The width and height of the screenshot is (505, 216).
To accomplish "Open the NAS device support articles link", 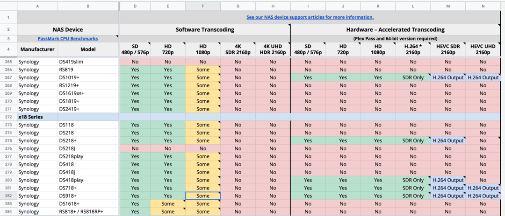I will point(310,17).
